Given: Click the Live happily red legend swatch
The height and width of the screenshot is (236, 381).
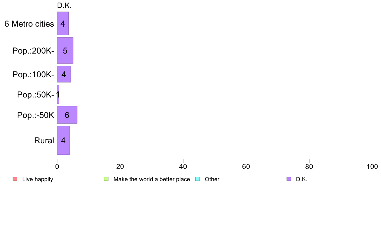Looking at the screenshot, I should (x=15, y=179).
